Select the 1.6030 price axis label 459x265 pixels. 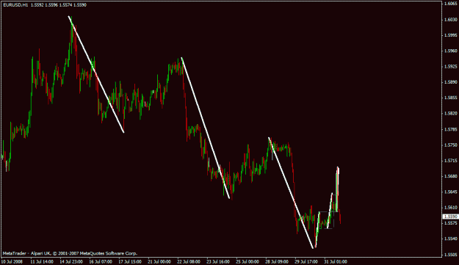pyautogui.click(x=450, y=20)
